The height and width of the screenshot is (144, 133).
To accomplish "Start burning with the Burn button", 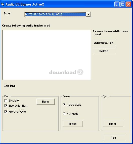I will click(x=46, y=102).
